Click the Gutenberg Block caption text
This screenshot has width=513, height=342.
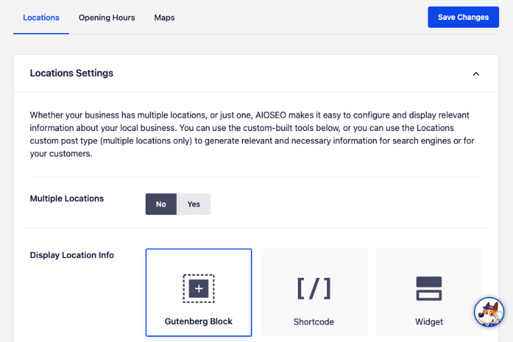(199, 321)
